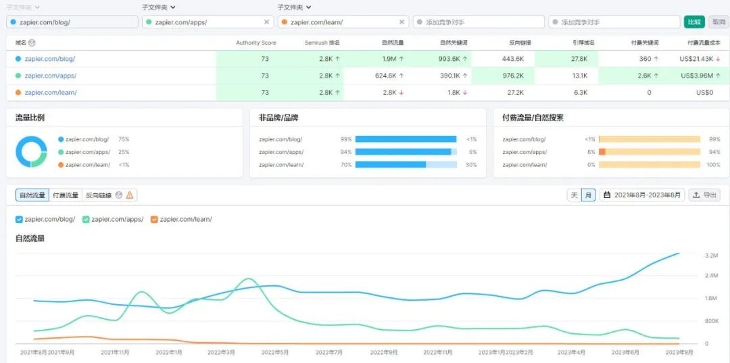Click first 添加竞争对手 input field
Viewport: 730px width, 363px height.
pyautogui.click(x=479, y=22)
